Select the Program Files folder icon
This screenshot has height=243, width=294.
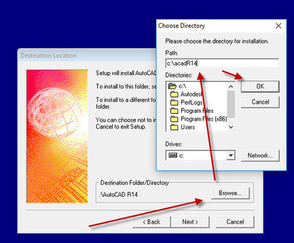point(174,111)
